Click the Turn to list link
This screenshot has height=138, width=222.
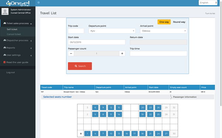click(210, 14)
